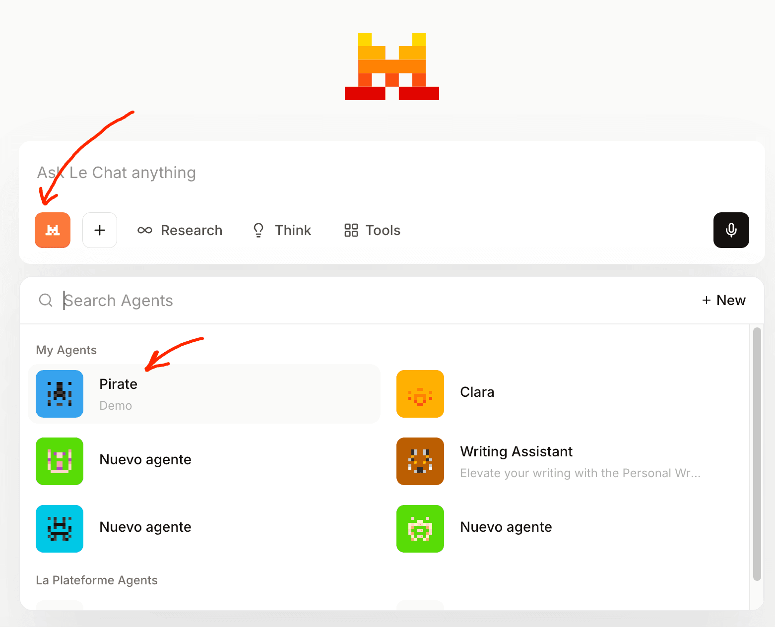Click the "My Agents" section heading
The height and width of the screenshot is (627, 775).
click(x=66, y=350)
